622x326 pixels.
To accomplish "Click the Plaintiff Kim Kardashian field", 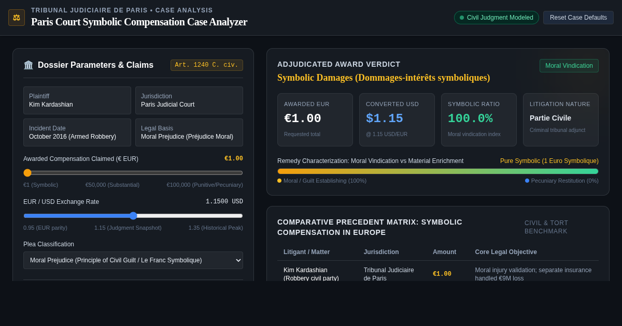I will pos(77,100).
